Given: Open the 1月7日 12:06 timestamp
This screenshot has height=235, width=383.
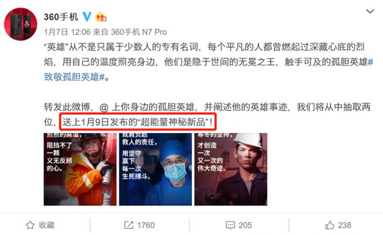Looking at the screenshot, I should coord(67,32).
